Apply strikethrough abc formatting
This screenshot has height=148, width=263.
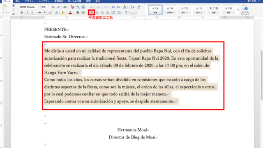coord(40,12)
